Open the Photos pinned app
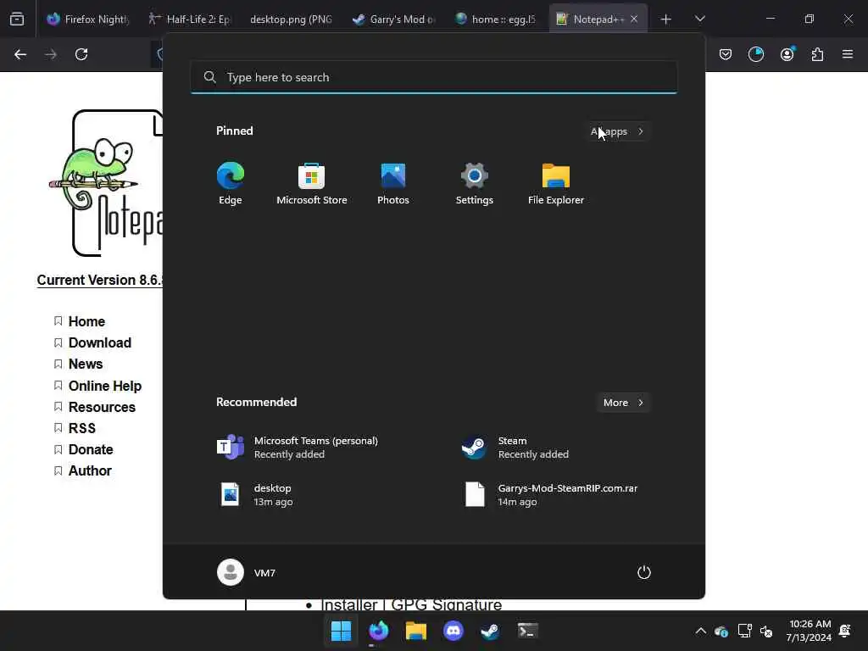 pos(393,184)
